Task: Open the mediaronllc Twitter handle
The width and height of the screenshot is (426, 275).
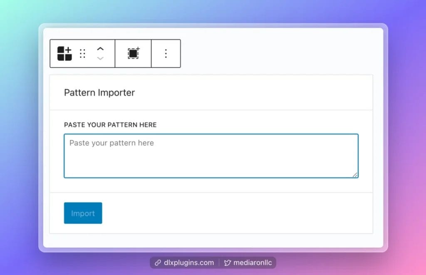Action: (x=253, y=263)
